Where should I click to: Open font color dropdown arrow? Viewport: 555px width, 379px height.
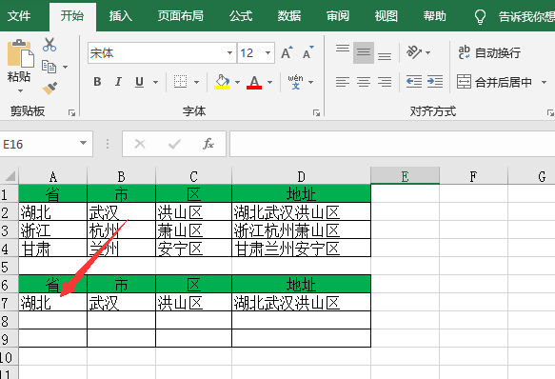[269, 82]
